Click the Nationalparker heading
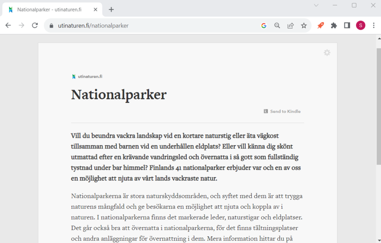The width and height of the screenshot is (381, 243). (x=119, y=95)
